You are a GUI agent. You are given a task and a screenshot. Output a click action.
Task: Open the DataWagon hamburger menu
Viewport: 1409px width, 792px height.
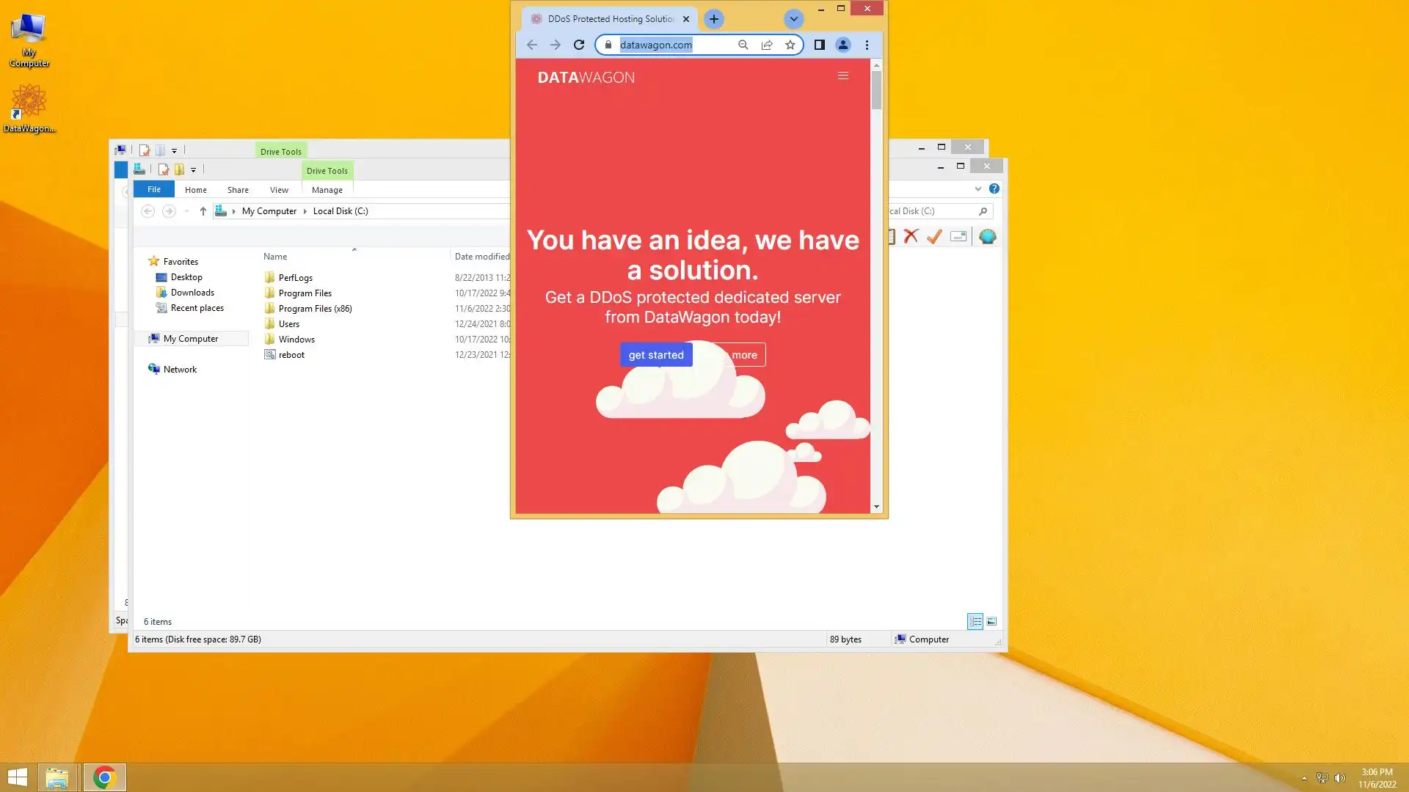[x=843, y=76]
